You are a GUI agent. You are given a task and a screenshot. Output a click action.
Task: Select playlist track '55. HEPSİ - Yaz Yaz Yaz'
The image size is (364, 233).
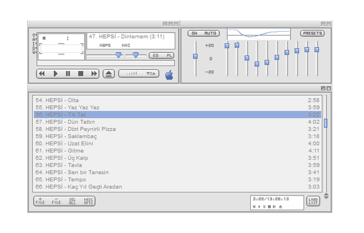177,107
